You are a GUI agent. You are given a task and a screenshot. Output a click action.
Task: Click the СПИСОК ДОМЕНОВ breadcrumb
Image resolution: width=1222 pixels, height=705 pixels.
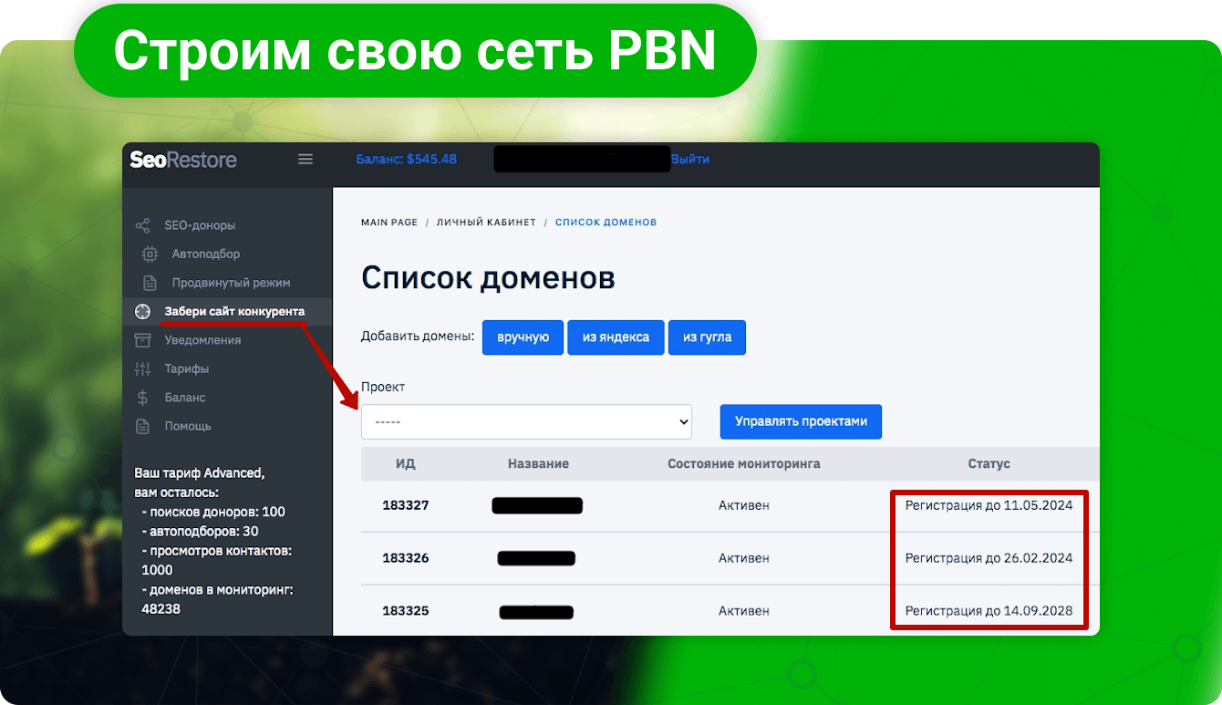pyautogui.click(x=606, y=222)
